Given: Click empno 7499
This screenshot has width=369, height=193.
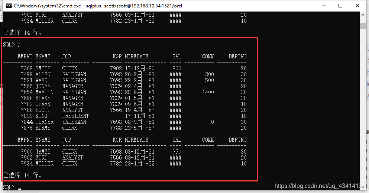Looking at the screenshot, I should point(27,74).
